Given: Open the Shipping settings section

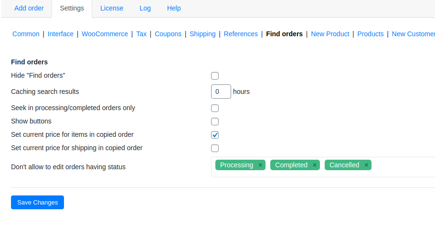Looking at the screenshot, I should tap(202, 34).
